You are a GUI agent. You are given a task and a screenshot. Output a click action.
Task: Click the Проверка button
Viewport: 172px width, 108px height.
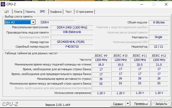(x=141, y=104)
